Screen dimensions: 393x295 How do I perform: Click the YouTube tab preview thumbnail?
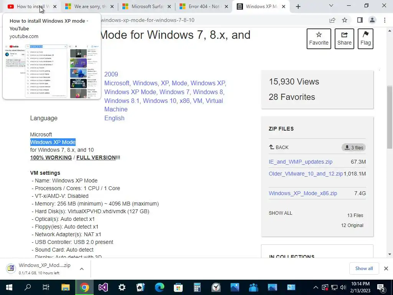tap(52, 71)
